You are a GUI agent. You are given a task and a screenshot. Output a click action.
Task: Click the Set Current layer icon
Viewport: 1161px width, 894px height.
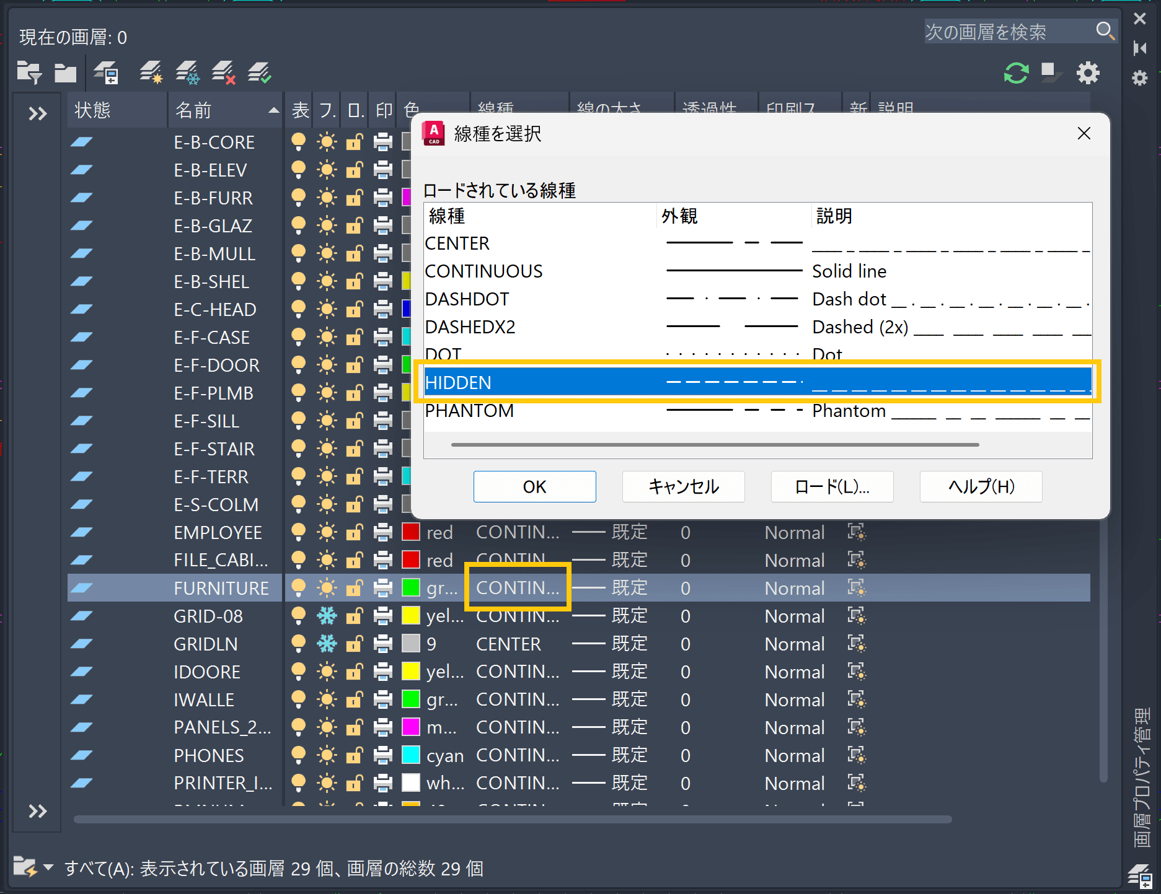(259, 72)
